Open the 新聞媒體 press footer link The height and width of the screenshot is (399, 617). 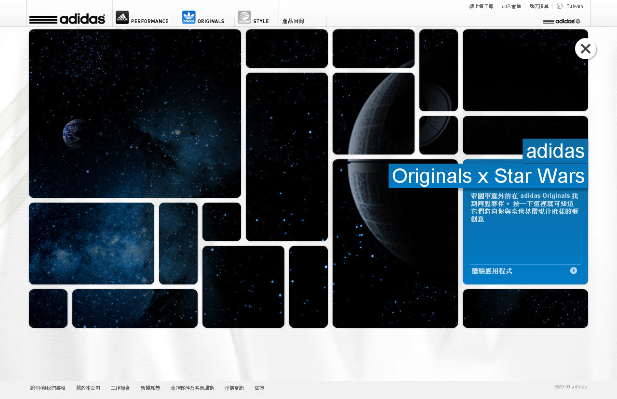[x=150, y=388]
